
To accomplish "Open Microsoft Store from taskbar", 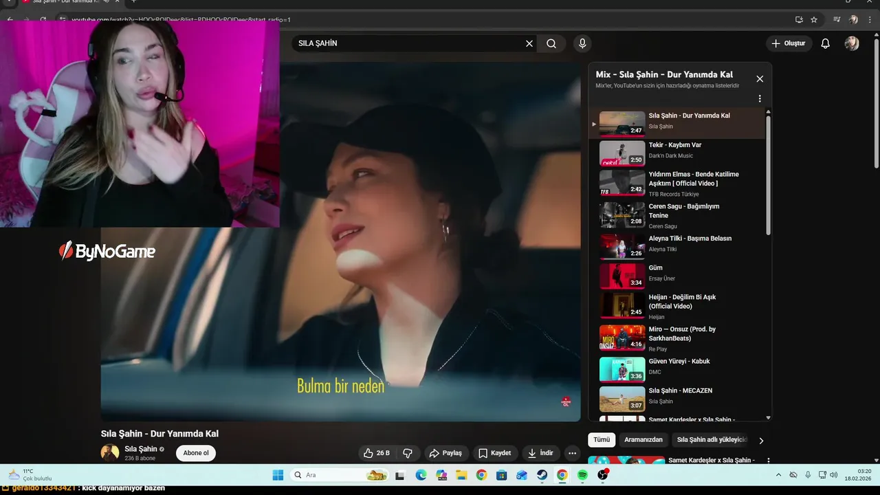I will [501, 475].
